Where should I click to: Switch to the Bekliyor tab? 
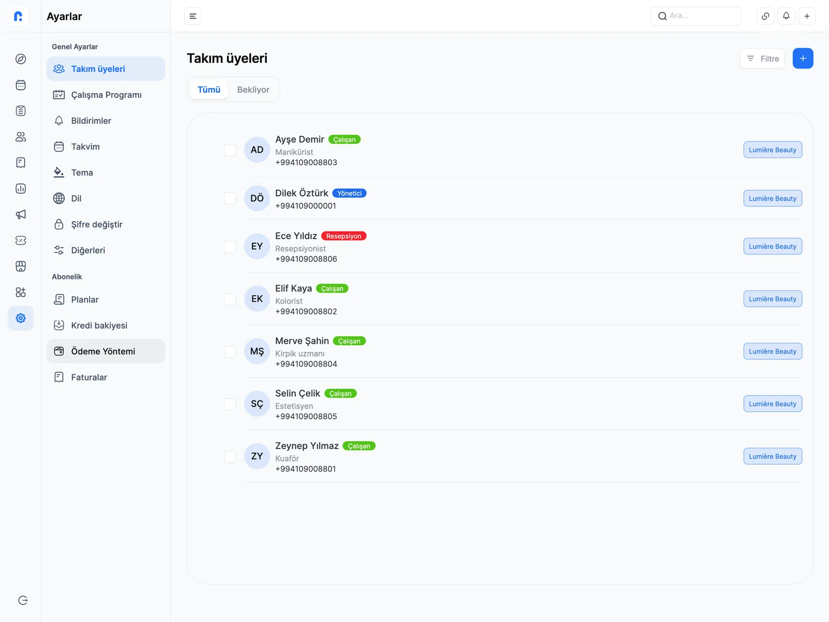[x=253, y=90]
